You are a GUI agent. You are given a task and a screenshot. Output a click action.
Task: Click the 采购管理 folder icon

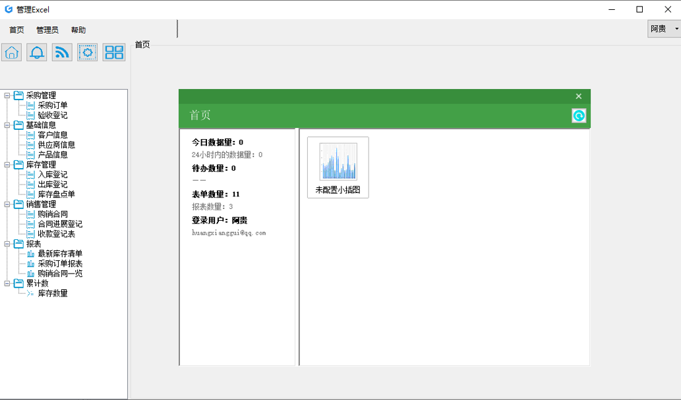pyautogui.click(x=18, y=96)
